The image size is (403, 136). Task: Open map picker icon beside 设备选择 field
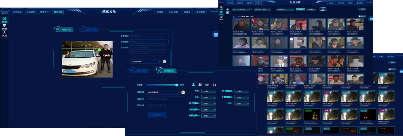point(183,92)
